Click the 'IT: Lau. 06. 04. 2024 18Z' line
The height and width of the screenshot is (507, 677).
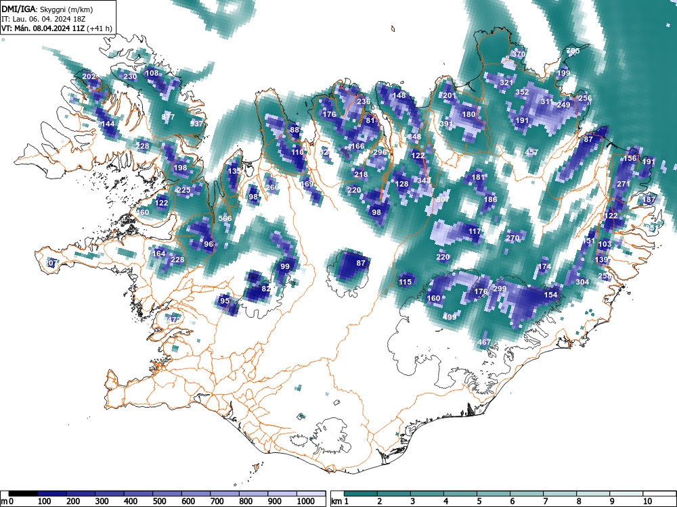click(x=43, y=19)
